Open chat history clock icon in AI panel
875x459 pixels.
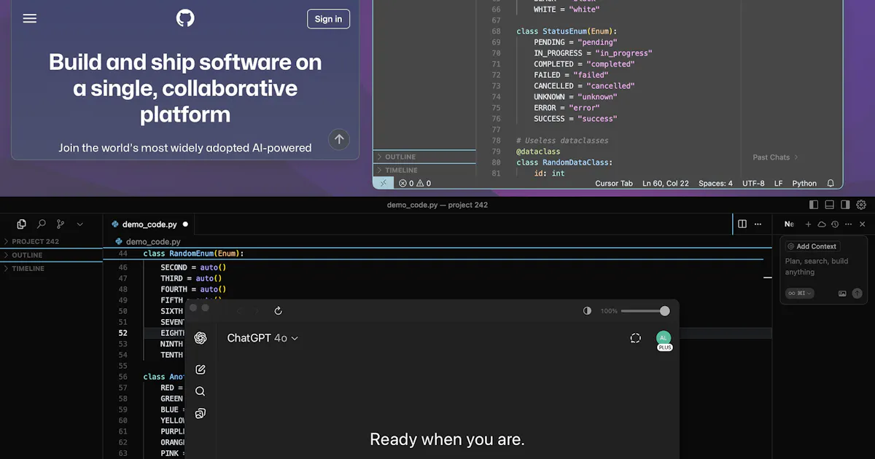[835, 224]
